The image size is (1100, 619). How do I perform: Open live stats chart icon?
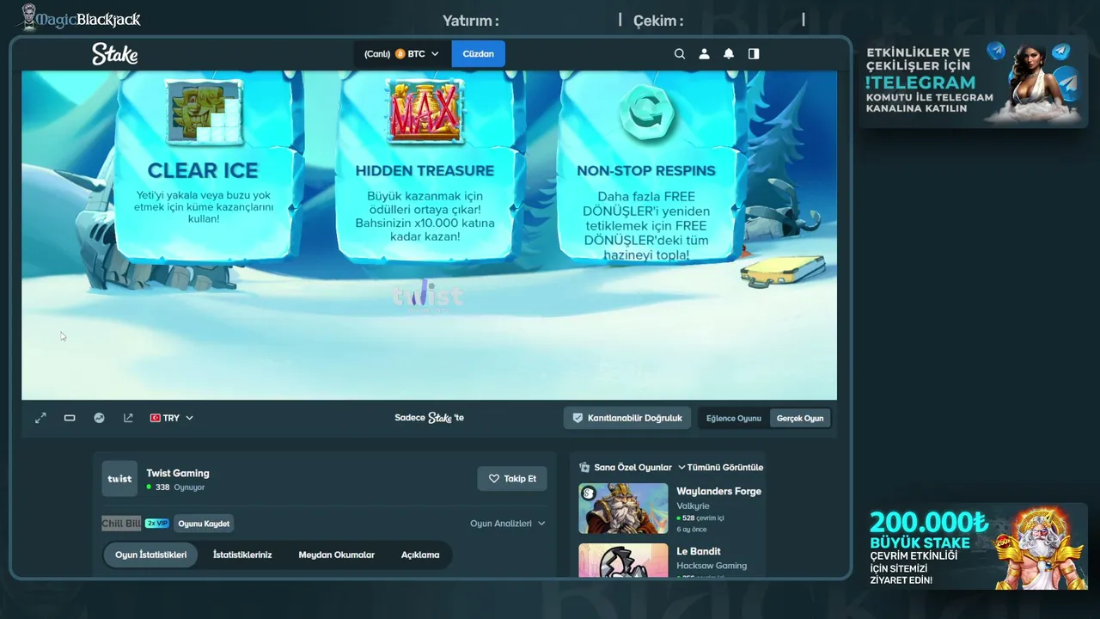click(x=99, y=418)
